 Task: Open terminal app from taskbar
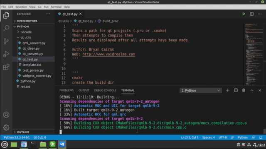click(x=33, y=144)
